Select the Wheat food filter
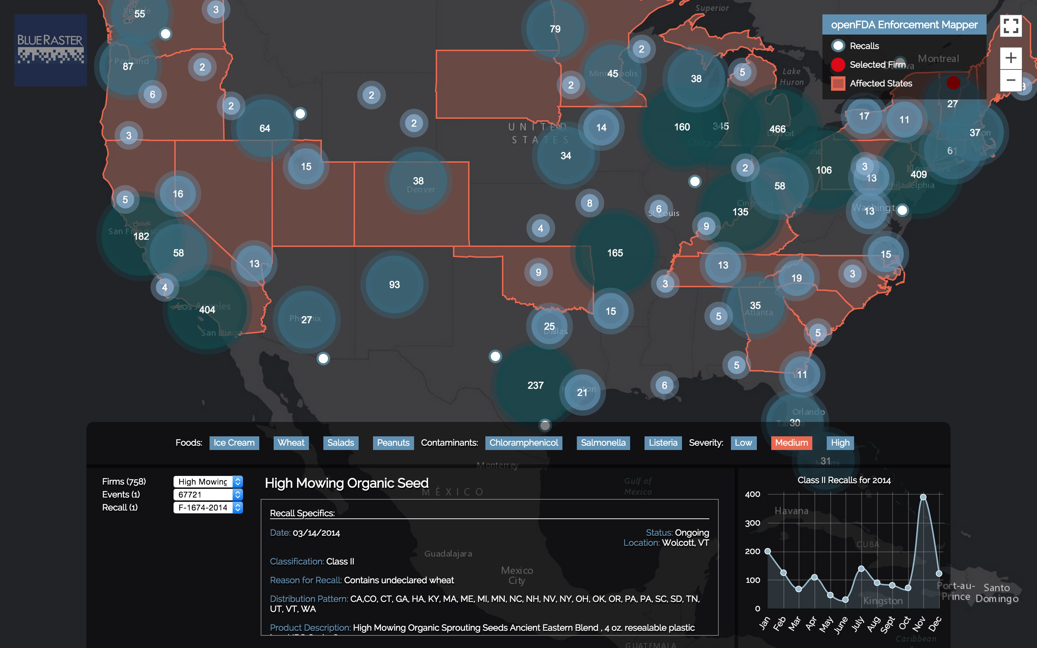This screenshot has height=648, width=1037. [291, 443]
